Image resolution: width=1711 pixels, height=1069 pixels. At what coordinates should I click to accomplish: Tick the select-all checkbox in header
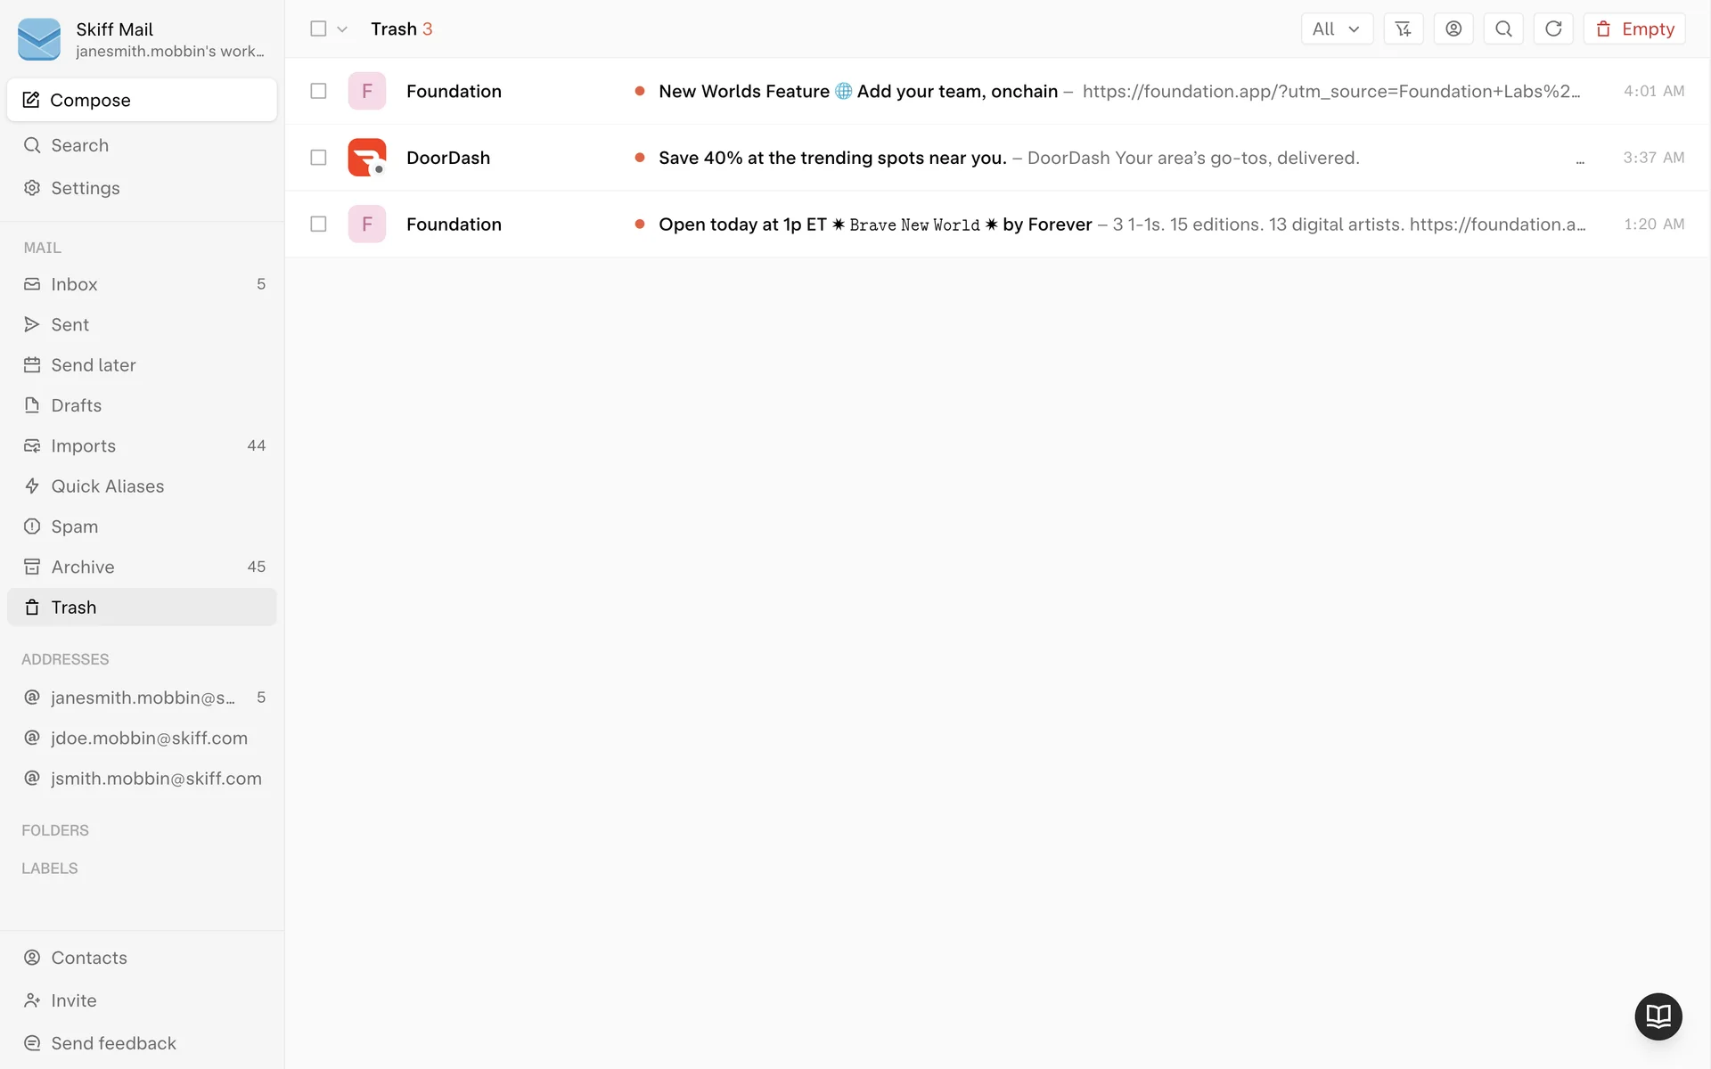(x=318, y=29)
